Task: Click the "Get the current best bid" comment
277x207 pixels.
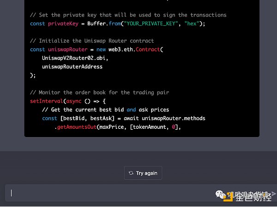Action: [x=105, y=109]
